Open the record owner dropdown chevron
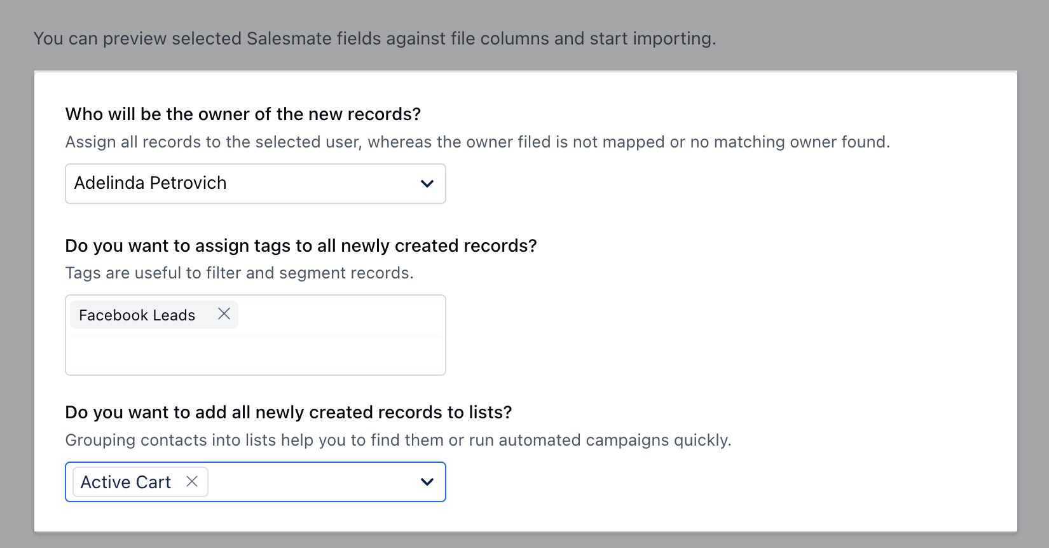This screenshot has width=1049, height=548. tap(427, 184)
